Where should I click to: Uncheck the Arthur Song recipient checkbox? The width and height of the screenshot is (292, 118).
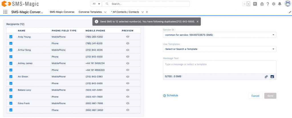[11, 50]
